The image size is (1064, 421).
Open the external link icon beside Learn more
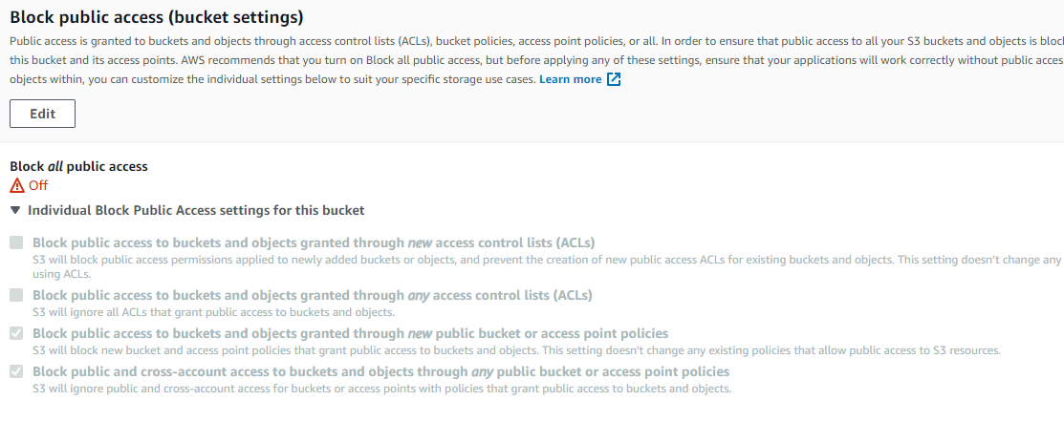pos(614,79)
